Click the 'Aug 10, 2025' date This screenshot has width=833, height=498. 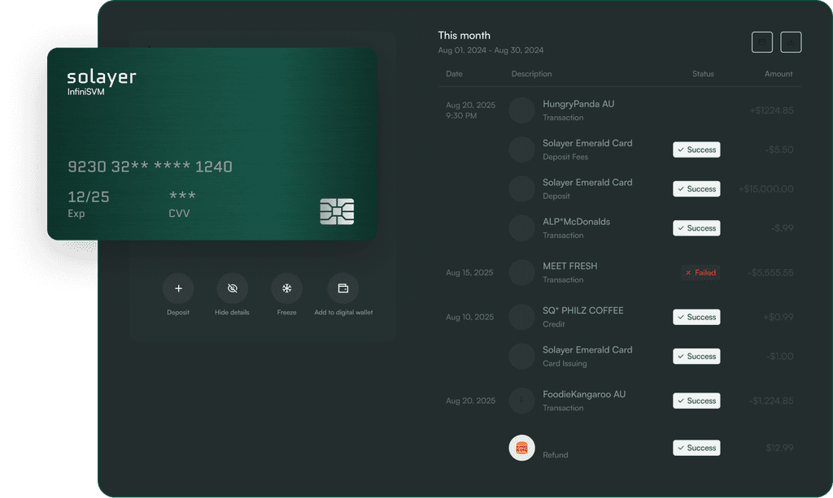469,317
